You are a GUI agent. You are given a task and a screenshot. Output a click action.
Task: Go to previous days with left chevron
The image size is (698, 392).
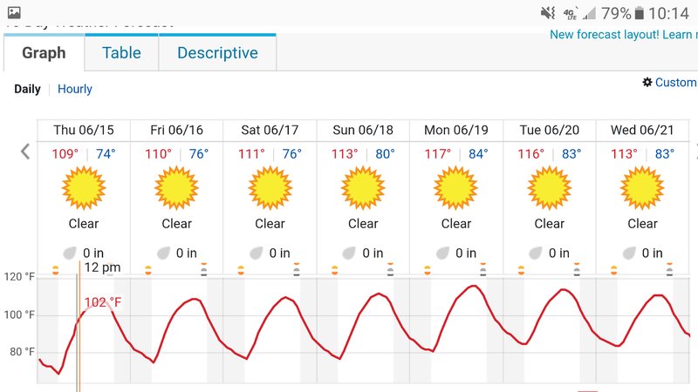click(x=25, y=152)
